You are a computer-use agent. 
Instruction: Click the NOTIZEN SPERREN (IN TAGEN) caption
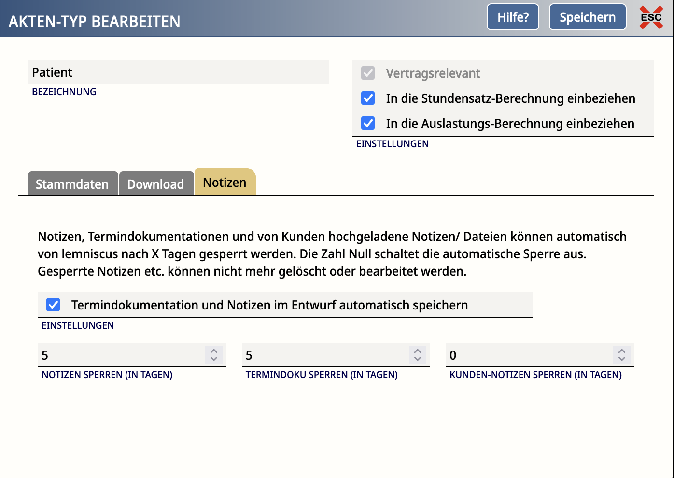click(107, 375)
